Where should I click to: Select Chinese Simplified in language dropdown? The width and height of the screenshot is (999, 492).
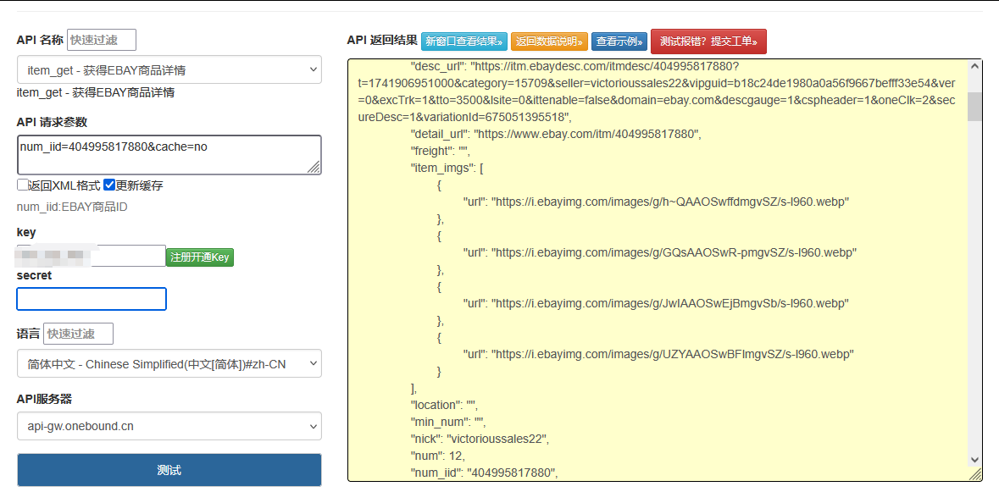tap(169, 363)
